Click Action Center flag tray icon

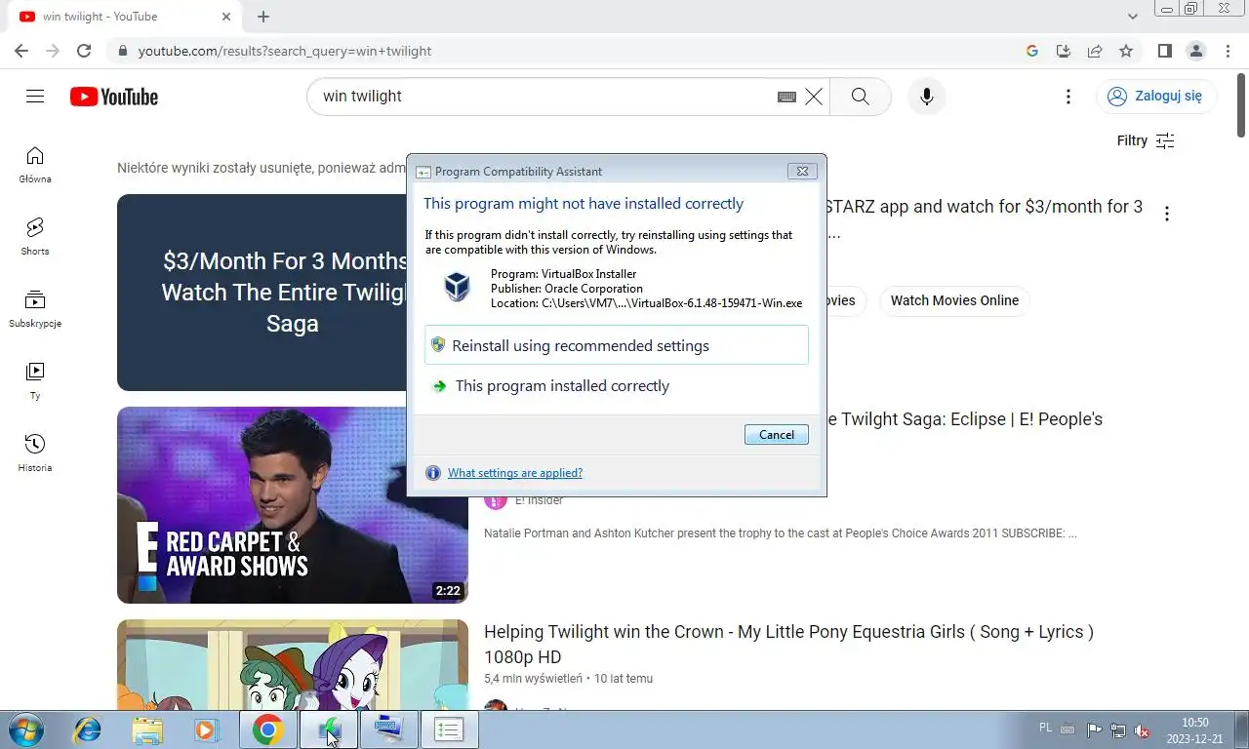[x=1095, y=730]
